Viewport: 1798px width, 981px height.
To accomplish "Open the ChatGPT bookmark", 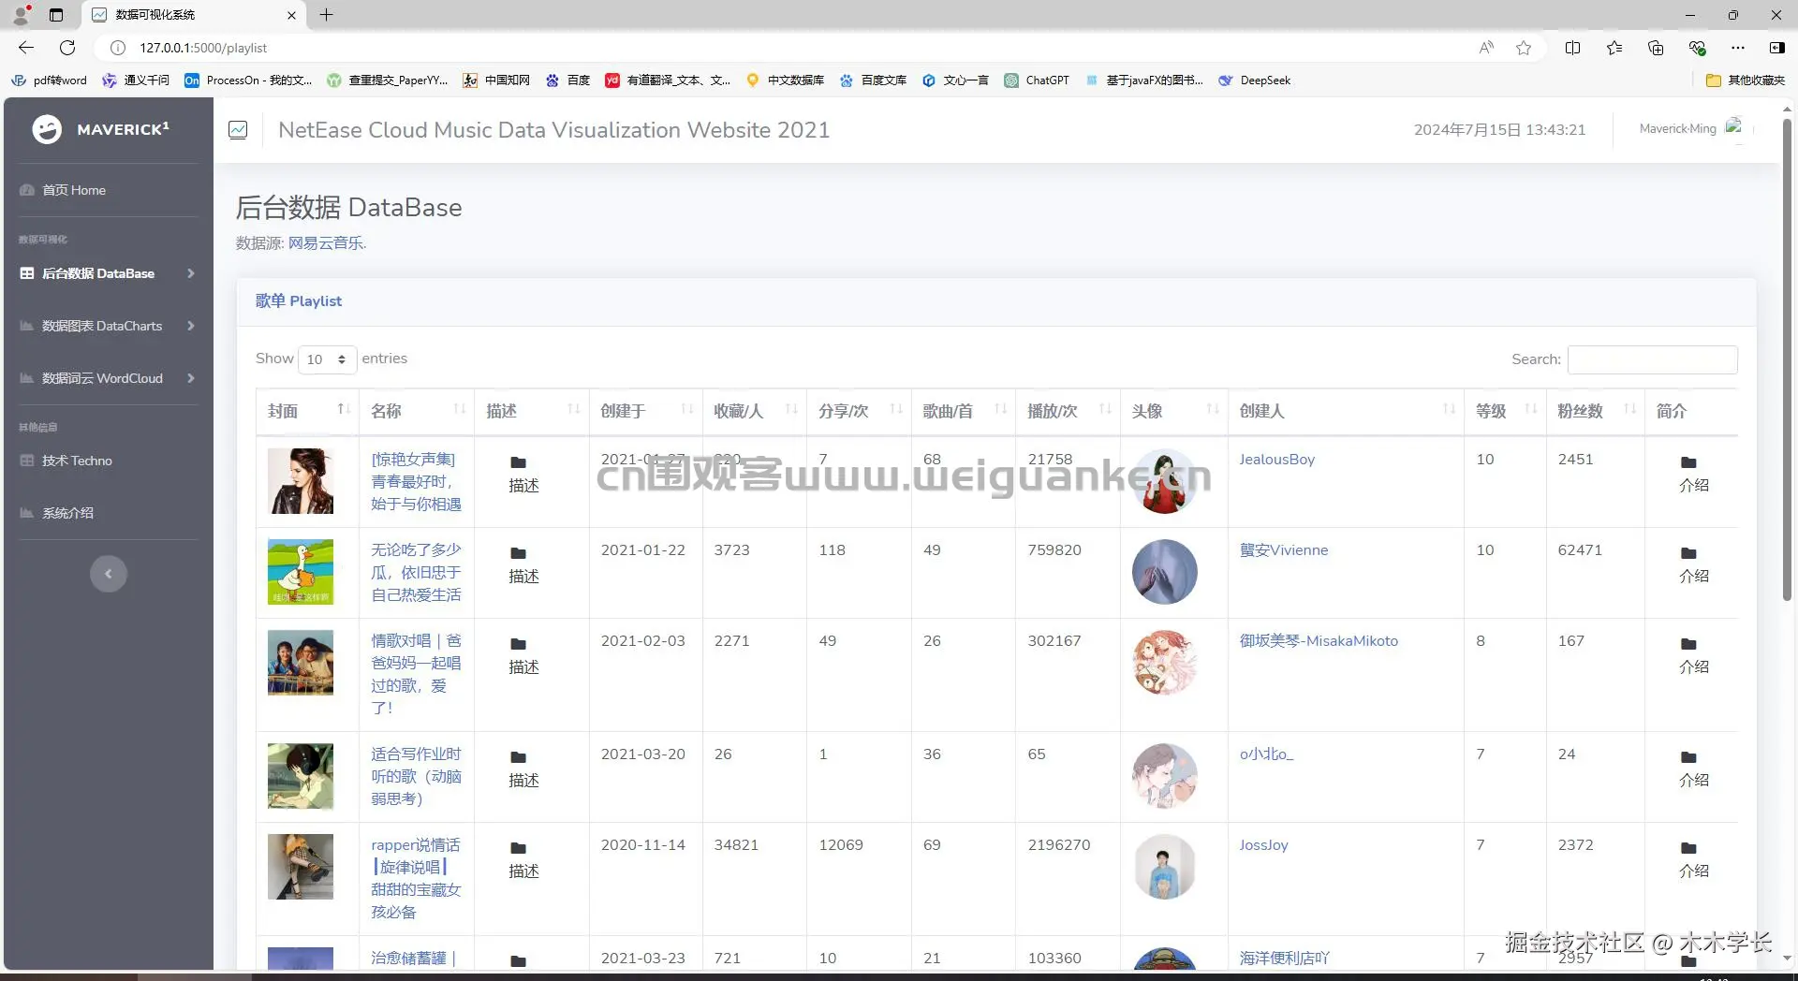I will coord(1037,81).
